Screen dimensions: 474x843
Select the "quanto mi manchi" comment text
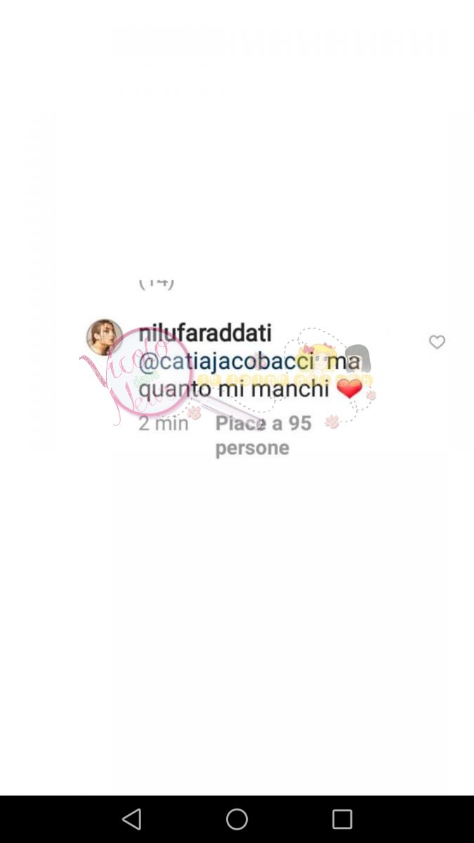pyautogui.click(x=235, y=388)
